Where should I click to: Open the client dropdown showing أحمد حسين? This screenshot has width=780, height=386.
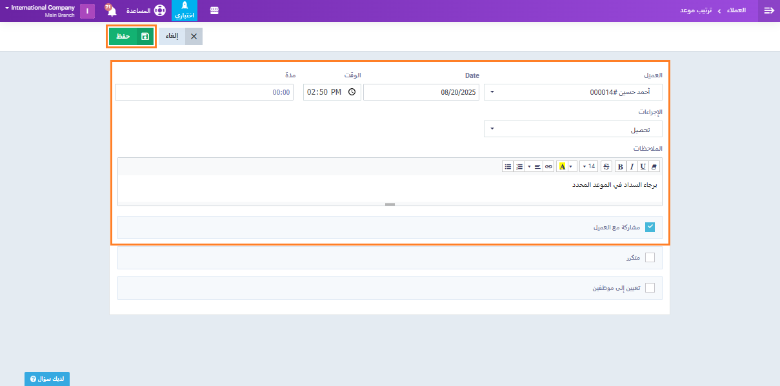pos(573,92)
